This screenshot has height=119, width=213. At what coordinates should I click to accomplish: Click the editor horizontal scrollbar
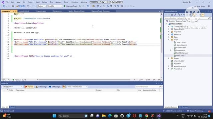[x=84, y=80]
